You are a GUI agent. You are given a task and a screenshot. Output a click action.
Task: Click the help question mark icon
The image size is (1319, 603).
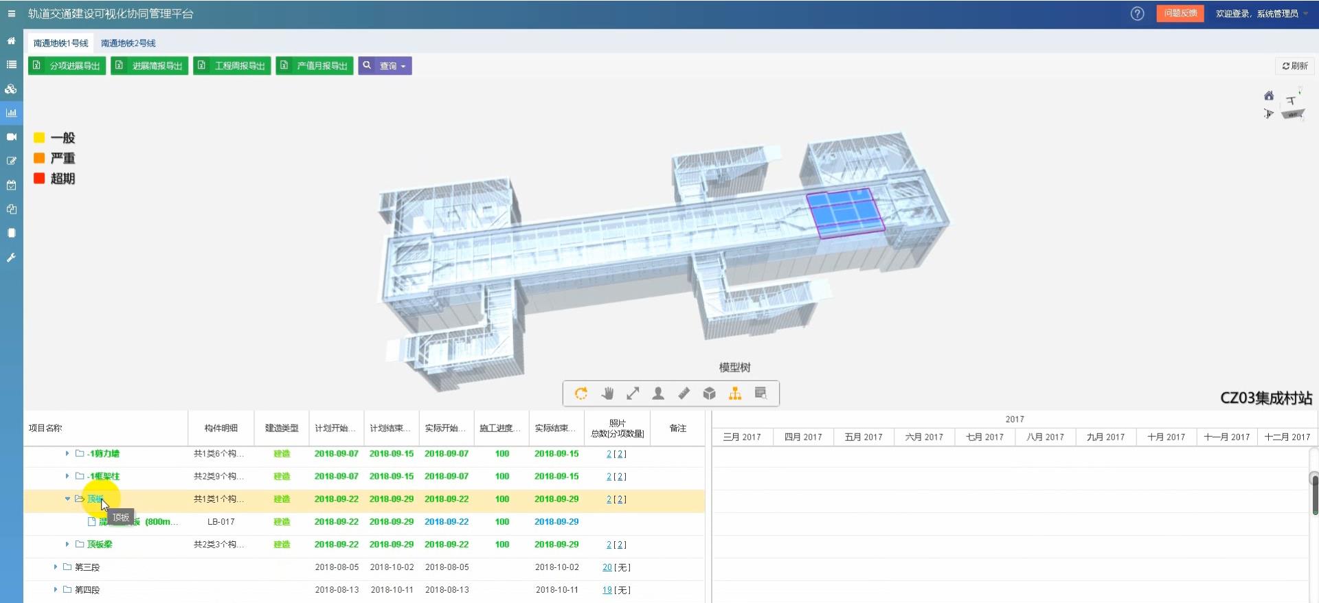pyautogui.click(x=1137, y=14)
